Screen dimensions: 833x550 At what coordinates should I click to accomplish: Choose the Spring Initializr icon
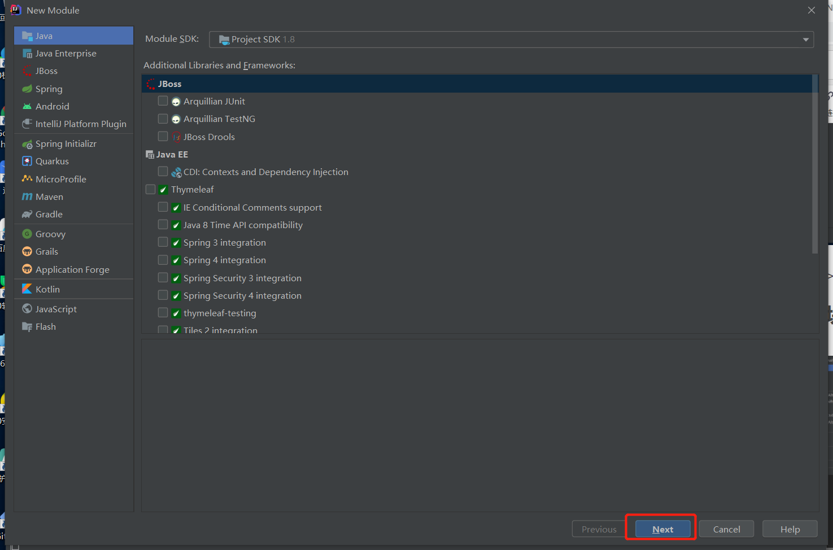(27, 144)
